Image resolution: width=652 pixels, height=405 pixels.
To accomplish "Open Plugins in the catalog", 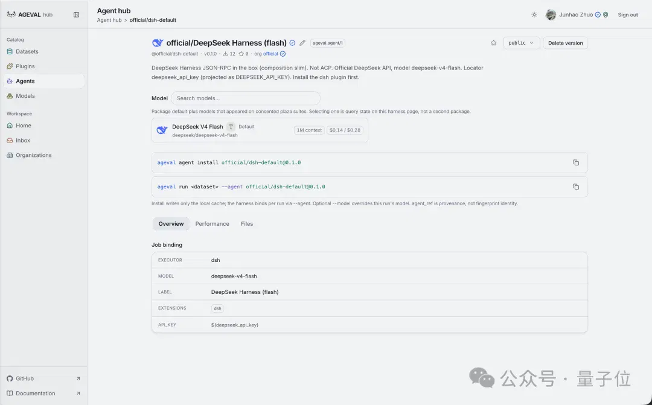I will click(x=43, y=66).
